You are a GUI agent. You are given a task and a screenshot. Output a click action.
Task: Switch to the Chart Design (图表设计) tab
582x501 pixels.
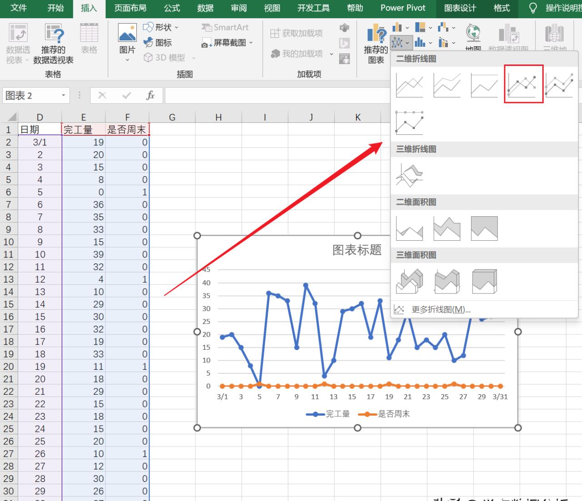click(460, 8)
